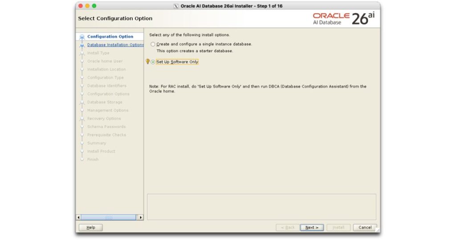Click the 'Select any of the following install options.' text
The width and height of the screenshot is (456, 240).
coord(189,35)
